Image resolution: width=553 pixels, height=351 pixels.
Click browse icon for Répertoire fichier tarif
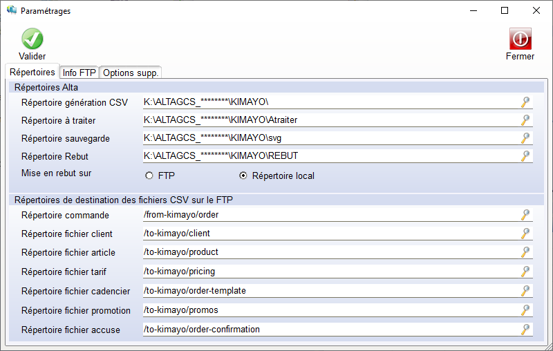pos(525,272)
